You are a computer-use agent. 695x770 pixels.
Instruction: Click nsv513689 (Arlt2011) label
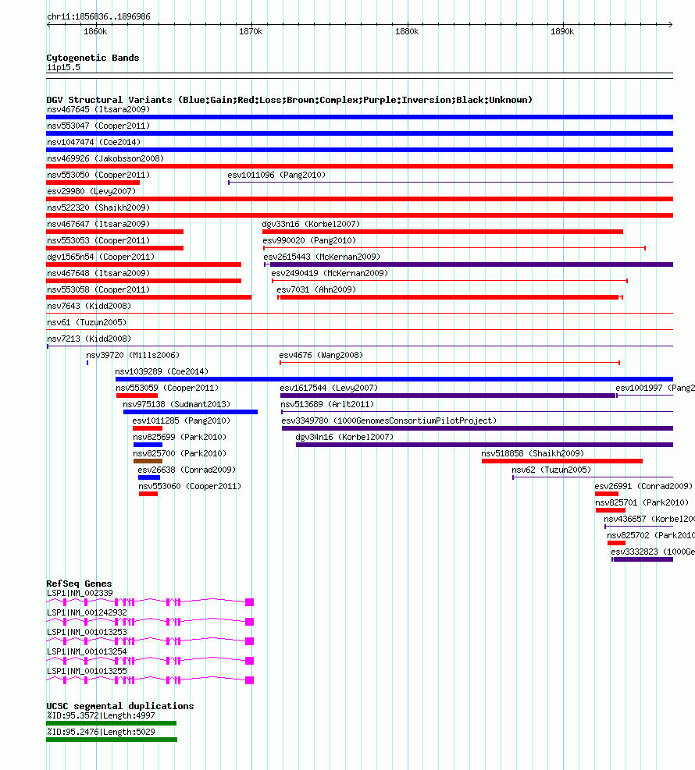point(327,404)
